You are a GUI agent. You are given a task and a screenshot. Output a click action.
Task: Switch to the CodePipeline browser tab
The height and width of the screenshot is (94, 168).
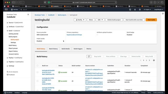point(42,6)
